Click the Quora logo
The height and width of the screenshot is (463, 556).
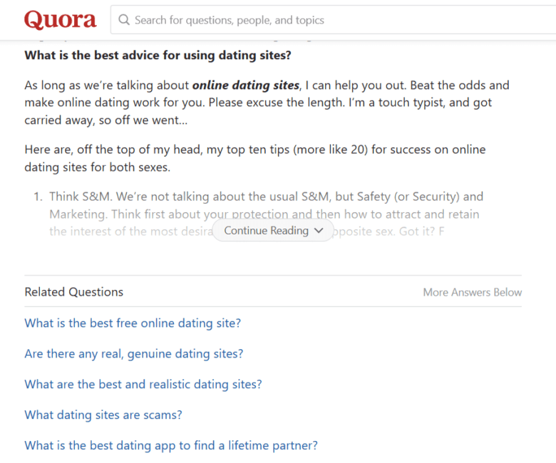(x=61, y=20)
